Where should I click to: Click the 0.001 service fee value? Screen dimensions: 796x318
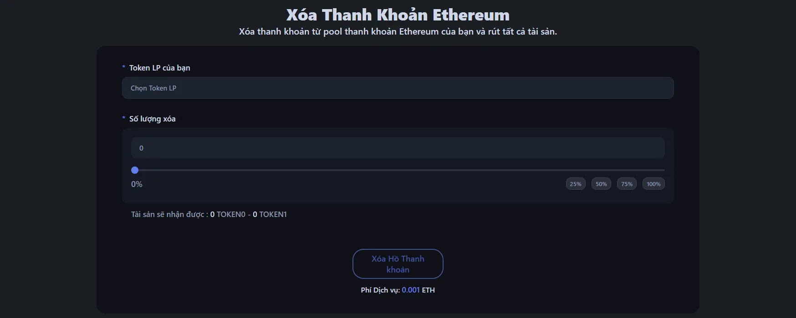click(411, 290)
